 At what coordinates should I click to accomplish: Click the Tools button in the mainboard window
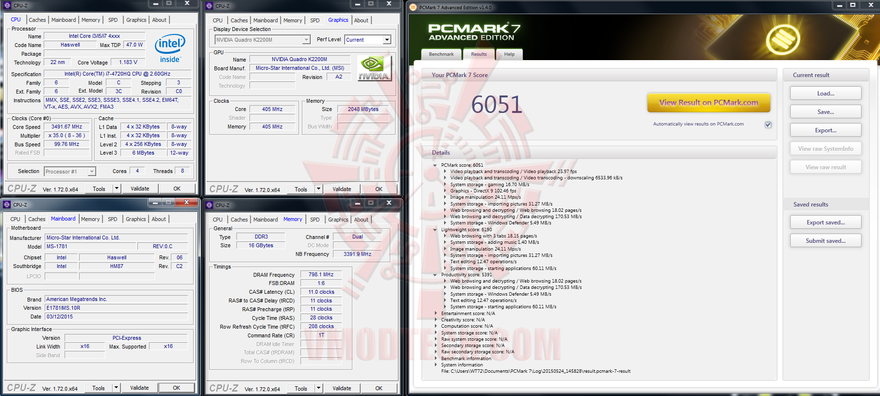[99, 388]
